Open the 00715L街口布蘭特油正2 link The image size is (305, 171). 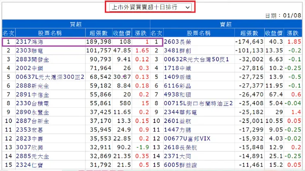[x=198, y=104]
